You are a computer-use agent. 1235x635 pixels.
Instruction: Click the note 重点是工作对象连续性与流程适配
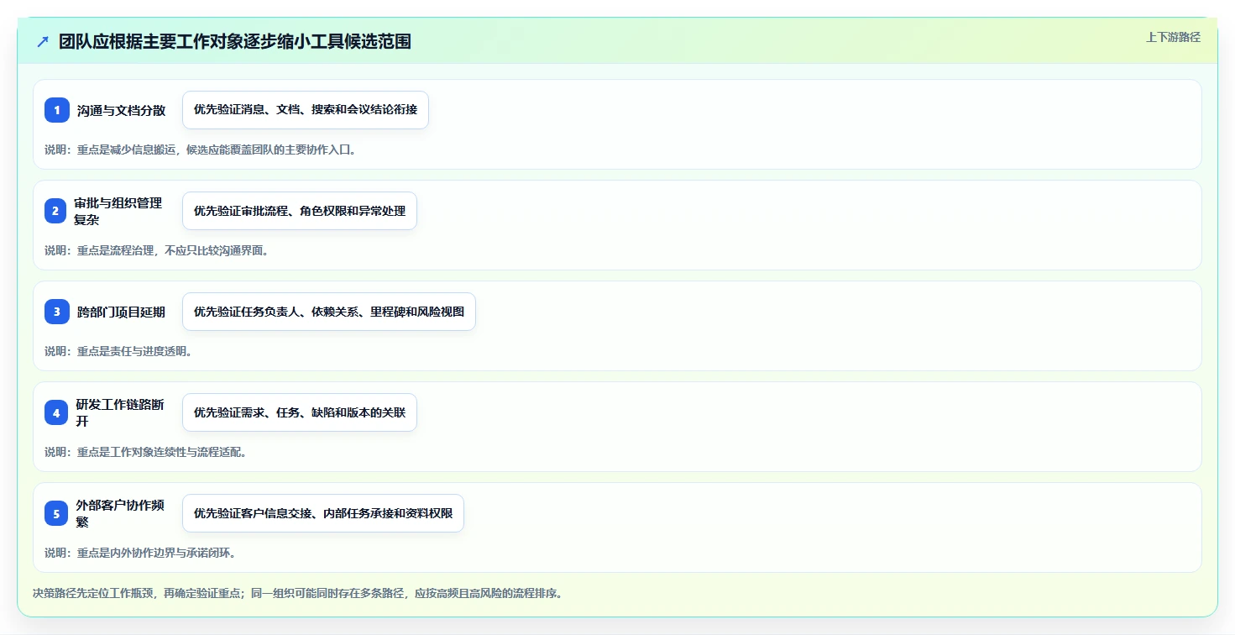click(145, 452)
